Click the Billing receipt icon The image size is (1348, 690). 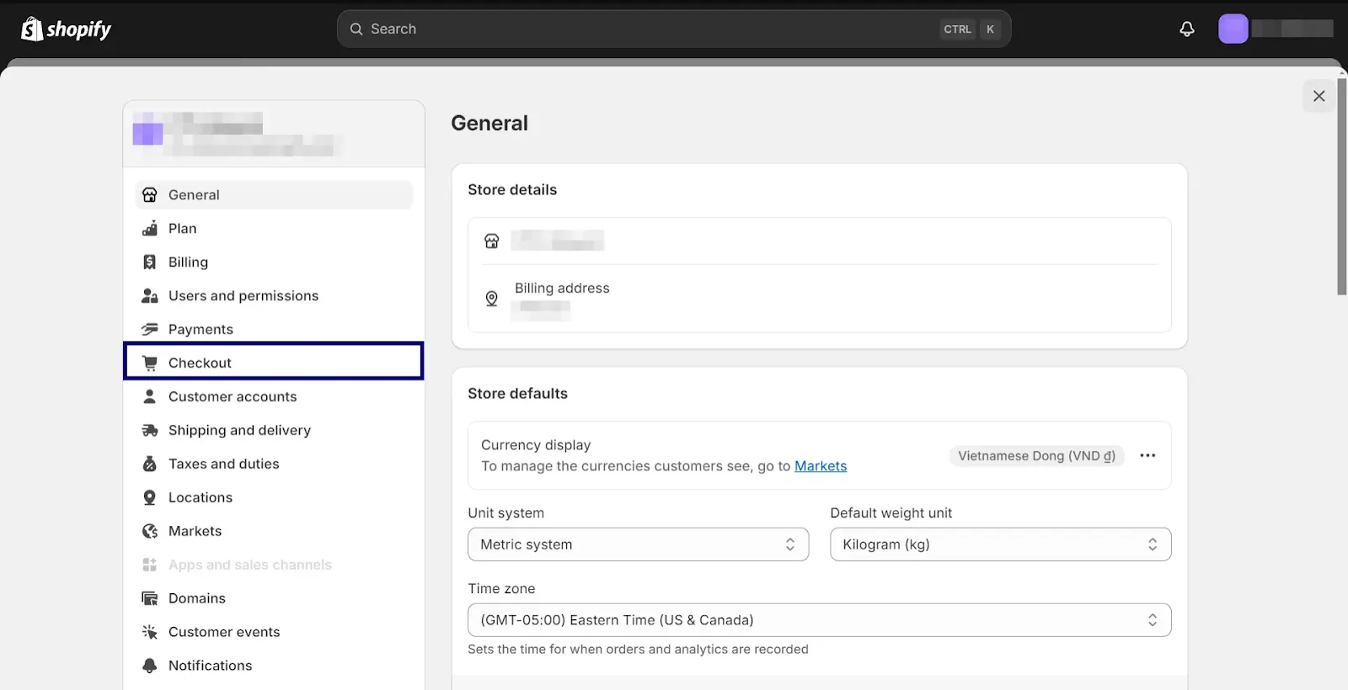pyautogui.click(x=150, y=263)
